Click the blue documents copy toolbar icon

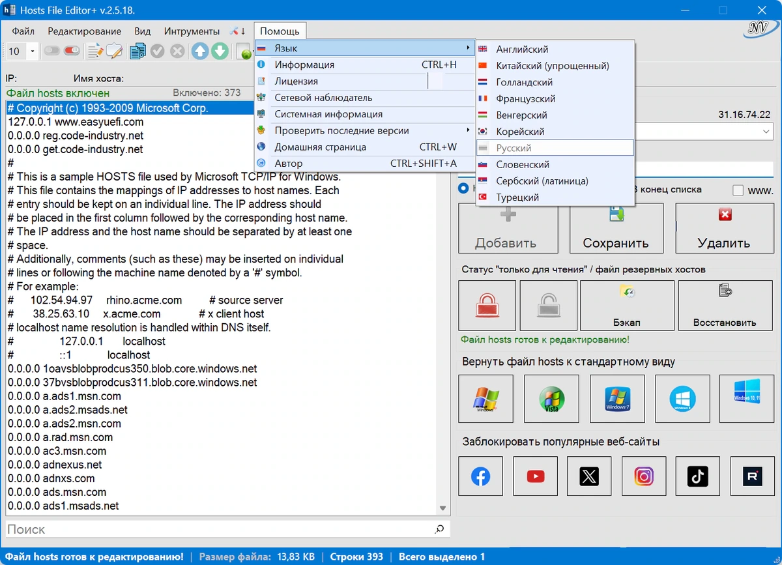pos(138,51)
